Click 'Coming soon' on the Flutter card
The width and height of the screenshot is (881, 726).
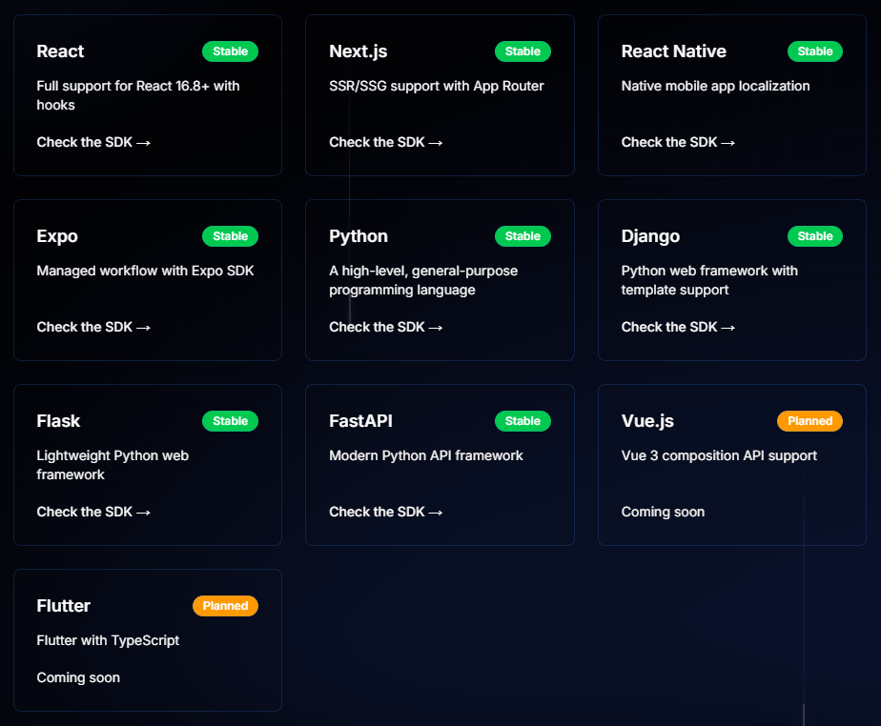point(78,677)
